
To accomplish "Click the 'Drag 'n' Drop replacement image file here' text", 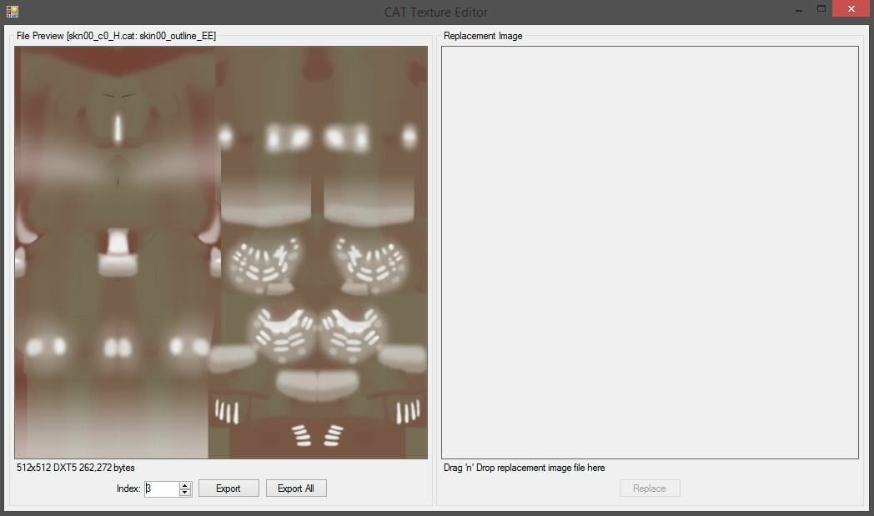I will click(524, 468).
